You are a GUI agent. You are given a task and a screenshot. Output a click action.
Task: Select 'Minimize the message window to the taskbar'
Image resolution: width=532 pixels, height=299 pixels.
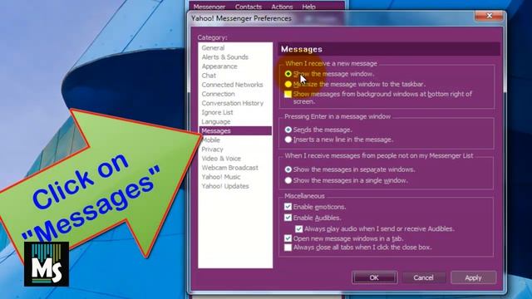(x=288, y=84)
